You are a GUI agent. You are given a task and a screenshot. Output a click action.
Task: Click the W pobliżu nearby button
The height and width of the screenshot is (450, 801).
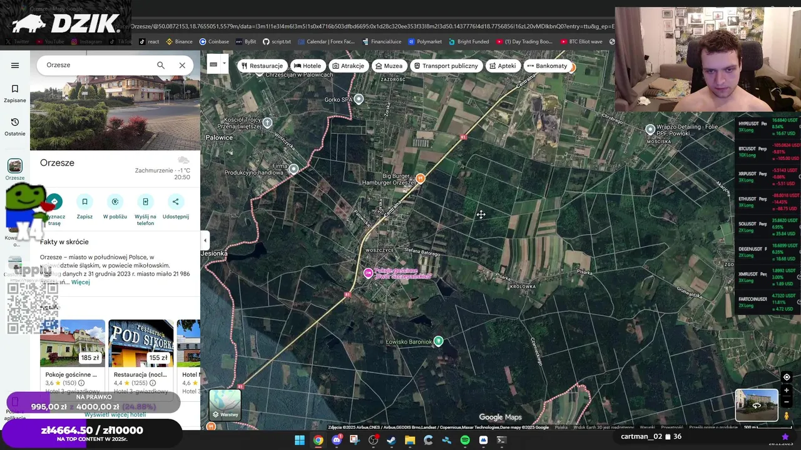(x=115, y=207)
